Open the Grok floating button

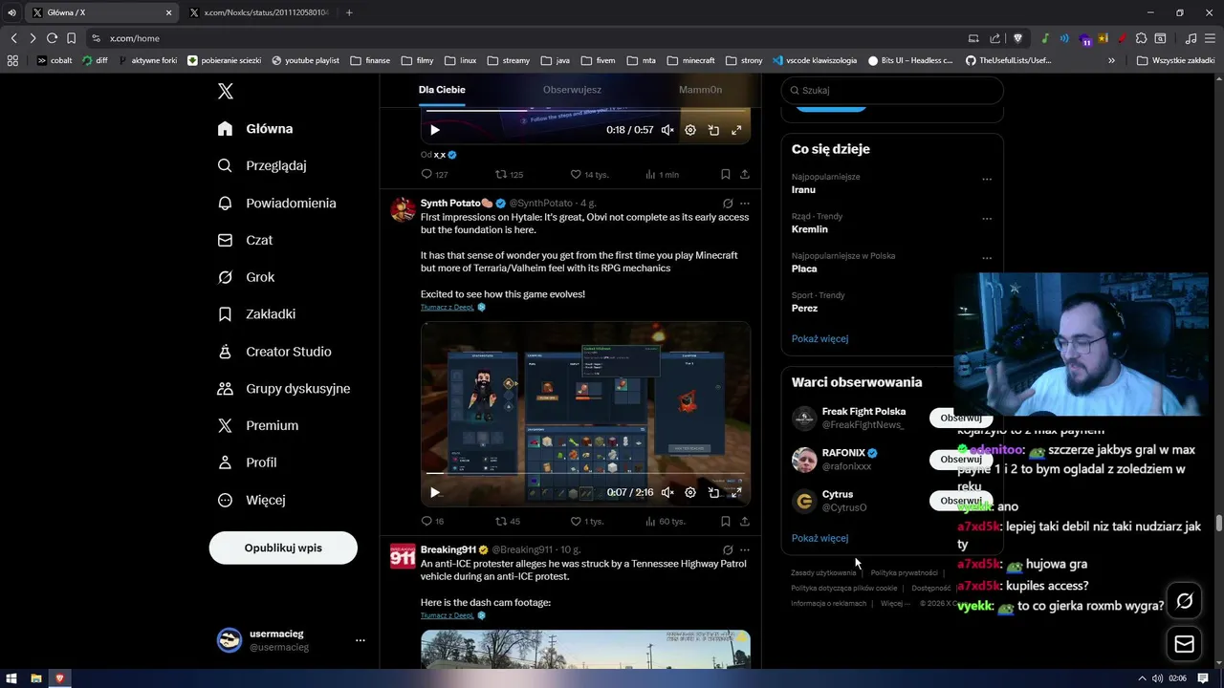click(x=1185, y=601)
